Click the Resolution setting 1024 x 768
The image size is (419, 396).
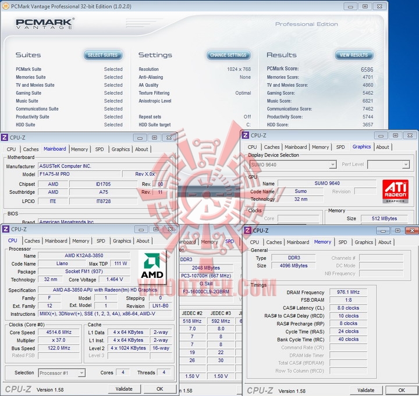click(x=239, y=69)
